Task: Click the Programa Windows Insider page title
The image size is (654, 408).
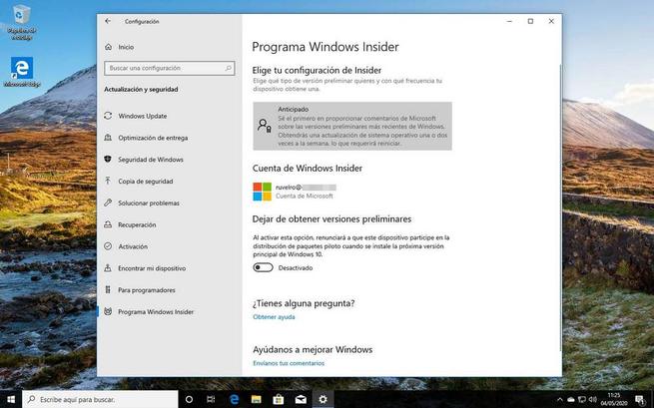Action: tap(326, 47)
